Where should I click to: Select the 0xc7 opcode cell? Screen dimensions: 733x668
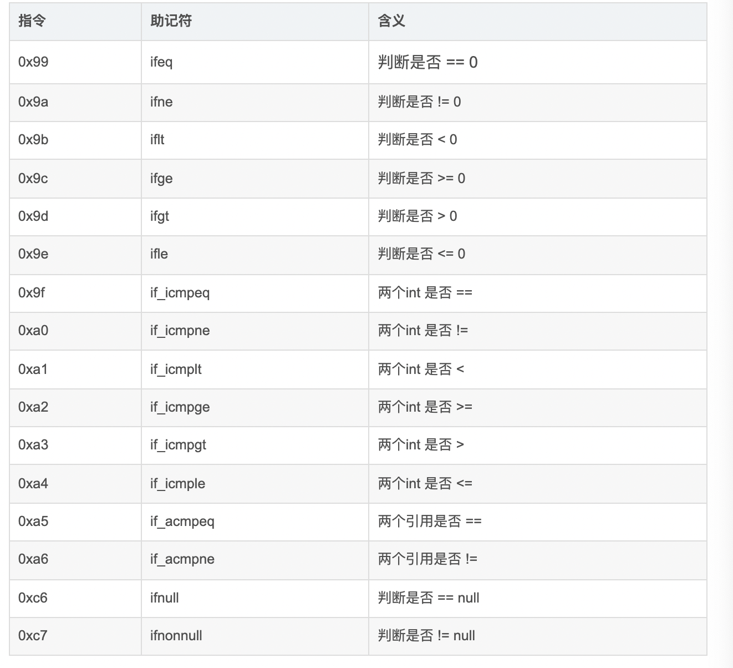[75, 636]
